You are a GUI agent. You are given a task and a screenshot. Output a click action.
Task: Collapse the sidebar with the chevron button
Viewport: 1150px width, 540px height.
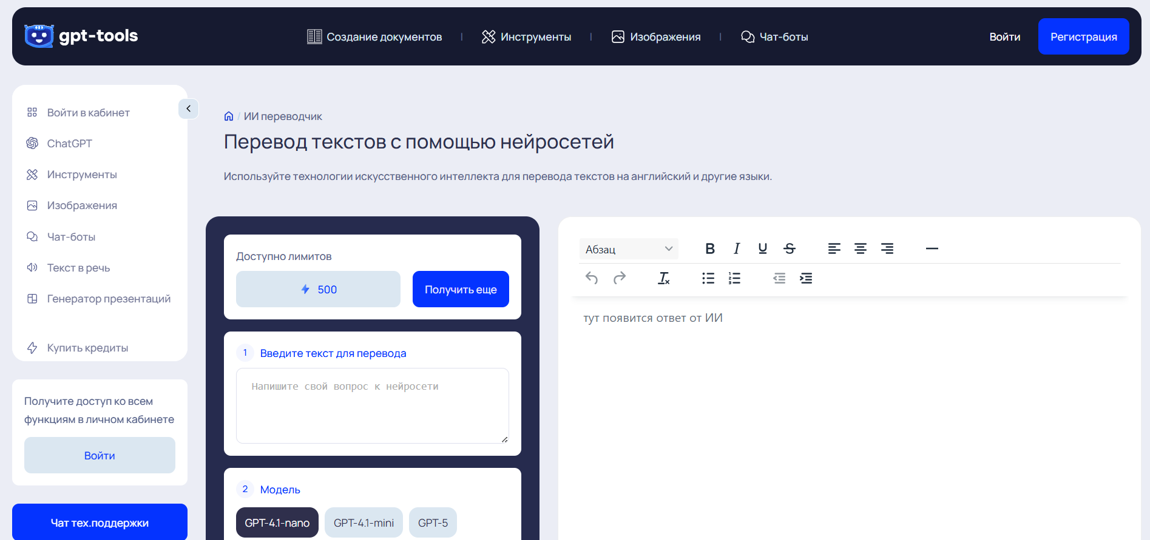pyautogui.click(x=189, y=108)
